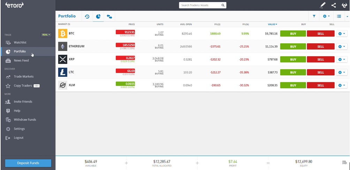The width and height of the screenshot is (350, 170).
Task: Open the switch arrows view icon
Action: pos(109,16)
